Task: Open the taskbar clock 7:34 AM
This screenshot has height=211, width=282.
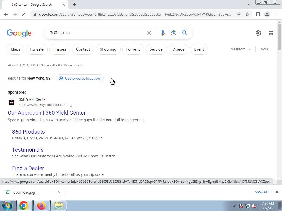Action: (x=268, y=206)
